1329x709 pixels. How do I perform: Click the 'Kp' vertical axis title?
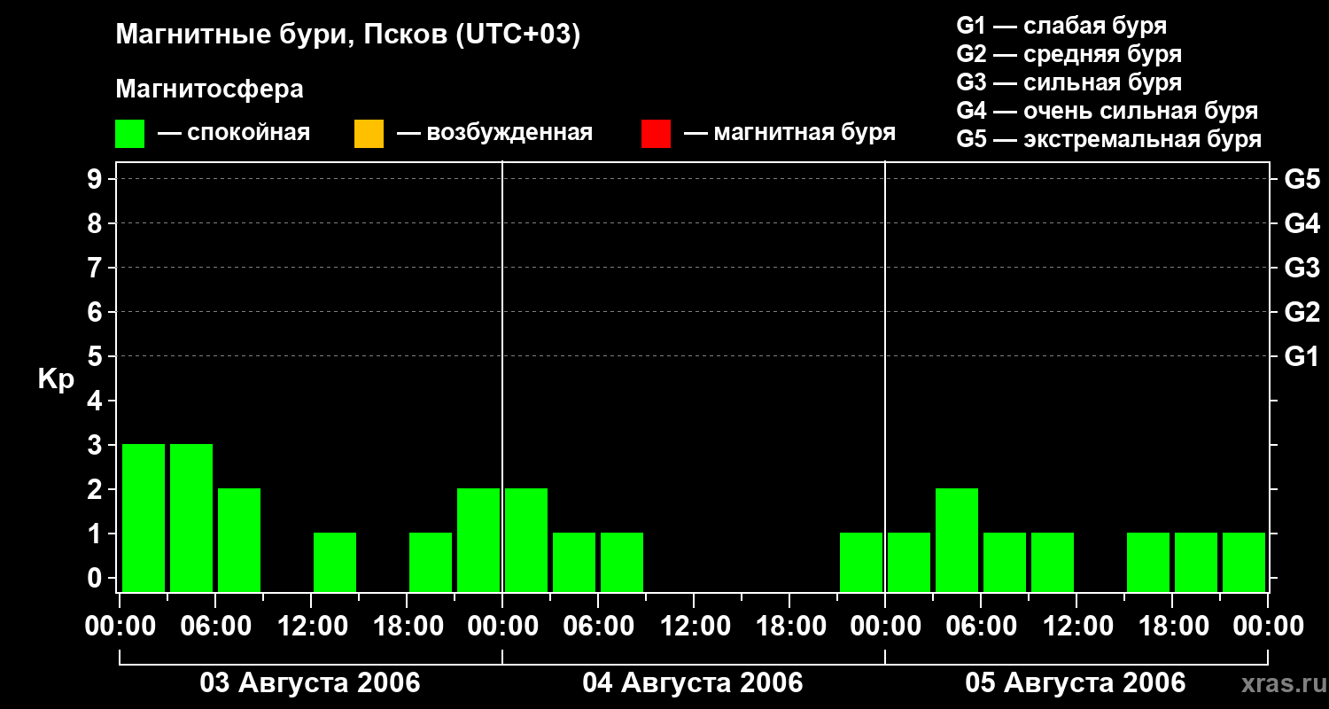pos(56,379)
